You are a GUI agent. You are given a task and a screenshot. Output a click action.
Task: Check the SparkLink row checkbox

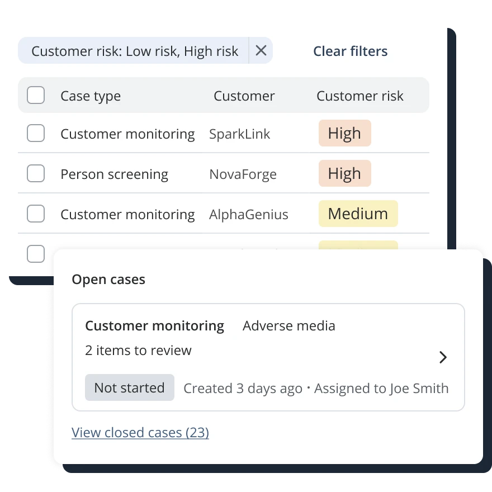point(36,133)
